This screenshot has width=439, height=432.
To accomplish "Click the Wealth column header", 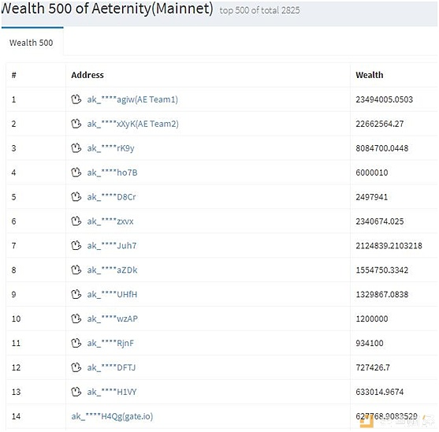I will coord(370,75).
